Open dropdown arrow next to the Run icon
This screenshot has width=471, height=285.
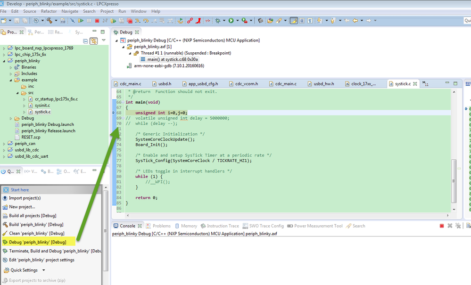click(x=237, y=20)
